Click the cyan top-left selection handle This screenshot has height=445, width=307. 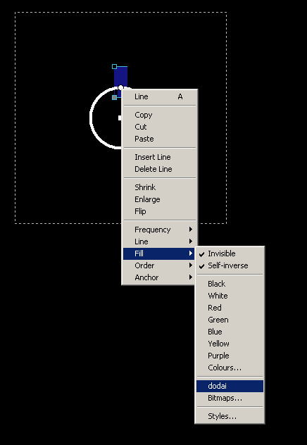tap(114, 67)
